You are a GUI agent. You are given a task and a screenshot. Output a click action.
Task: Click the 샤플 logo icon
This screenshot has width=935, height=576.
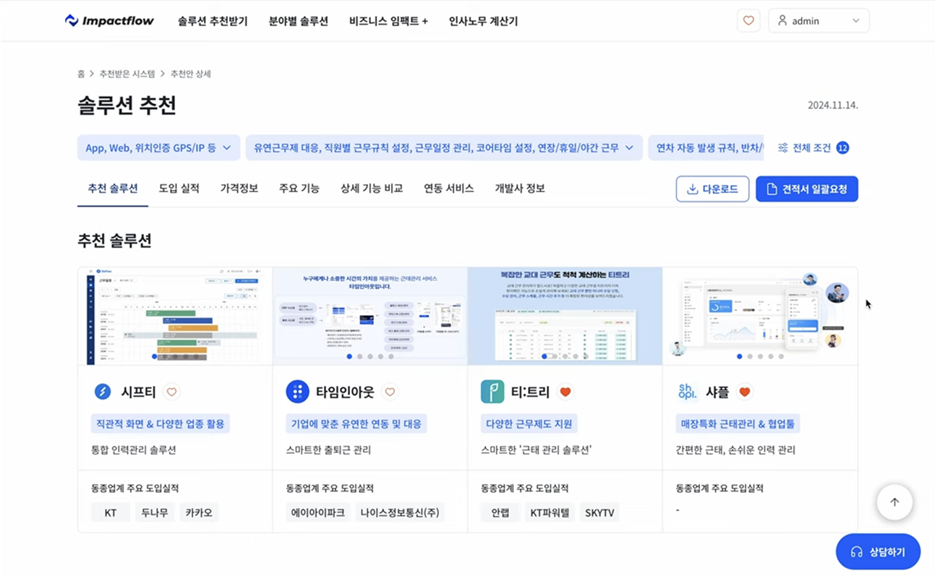click(x=687, y=392)
